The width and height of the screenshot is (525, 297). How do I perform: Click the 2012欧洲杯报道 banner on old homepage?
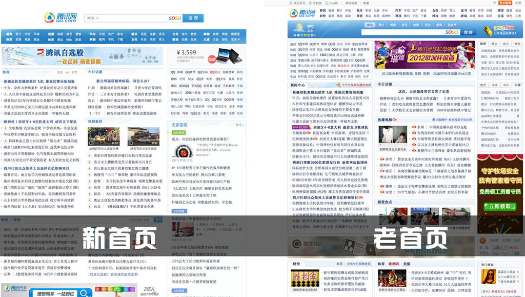424,55
